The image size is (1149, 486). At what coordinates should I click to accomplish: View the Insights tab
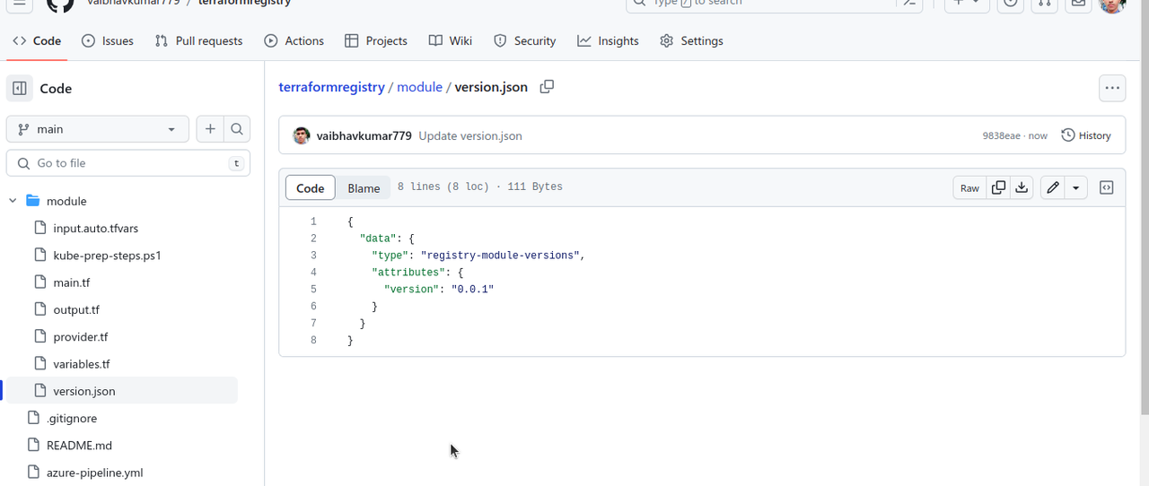tap(609, 41)
